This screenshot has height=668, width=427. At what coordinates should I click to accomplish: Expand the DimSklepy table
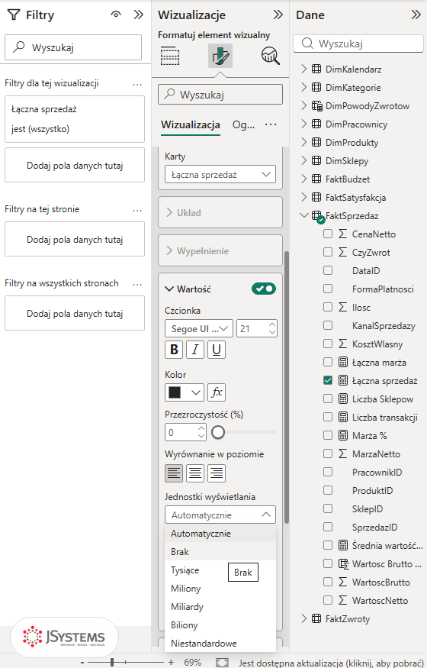pos(303,160)
